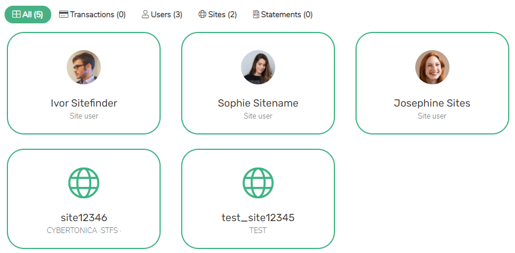This screenshot has width=515, height=253.
Task: Open the Josephine Sites name text
Action: tap(432, 103)
